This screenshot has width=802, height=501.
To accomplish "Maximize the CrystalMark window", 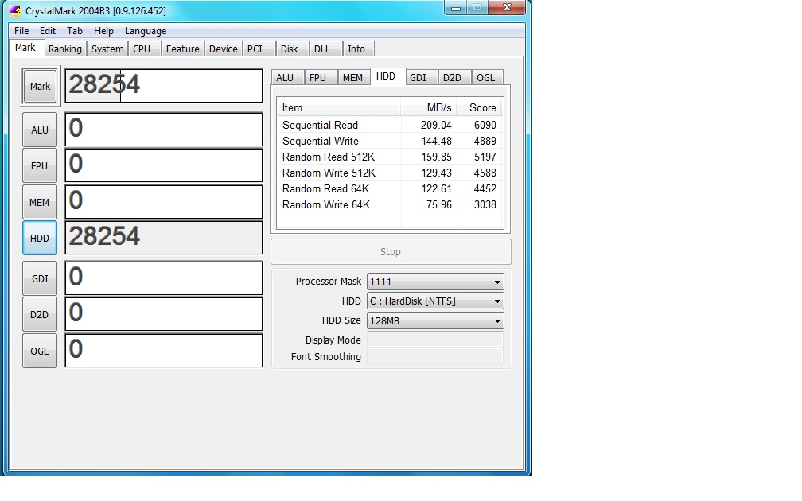I will (477, 8).
